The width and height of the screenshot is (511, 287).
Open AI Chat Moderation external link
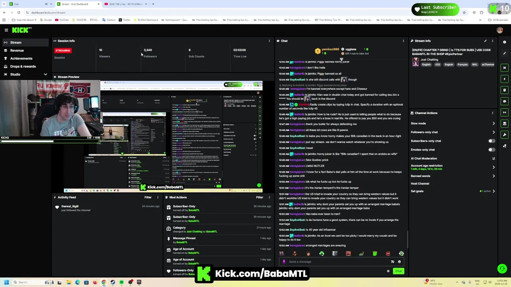493,158
